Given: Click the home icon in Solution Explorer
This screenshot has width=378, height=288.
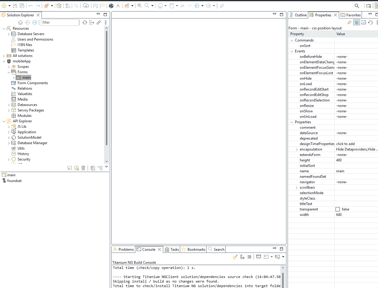Looking at the screenshot, I should pyautogui.click(x=20, y=22).
